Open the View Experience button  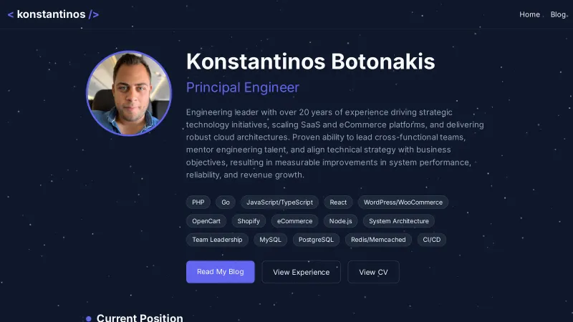coord(301,272)
